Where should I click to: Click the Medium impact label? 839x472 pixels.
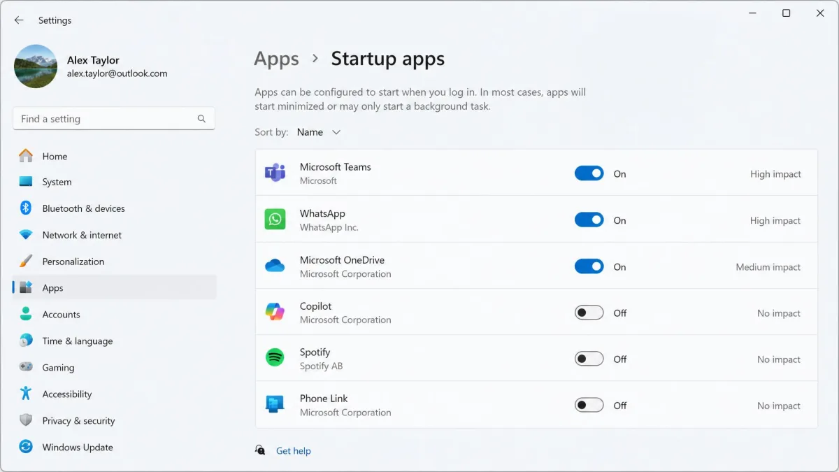768,267
